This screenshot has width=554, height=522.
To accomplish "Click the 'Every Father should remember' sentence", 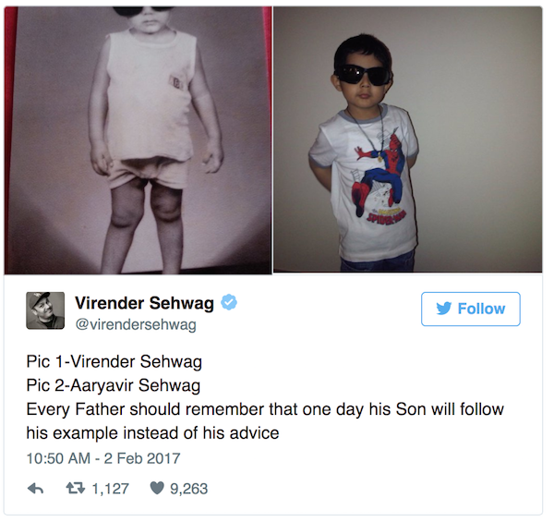I will click(265, 409).
